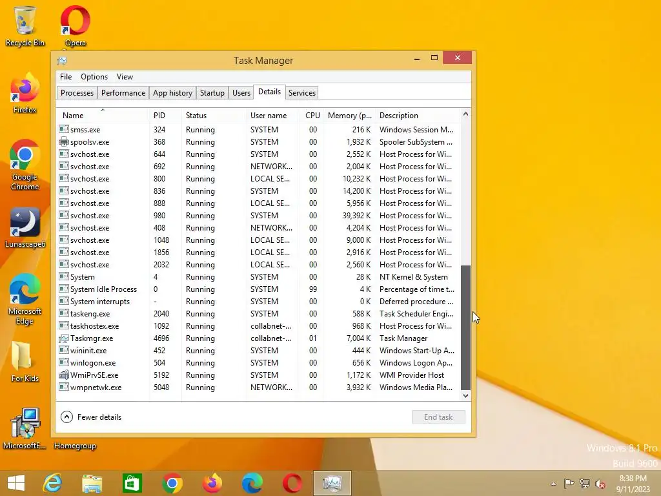Open File Explorer from the taskbar
Screen dimensions: 661x496
[92, 483]
